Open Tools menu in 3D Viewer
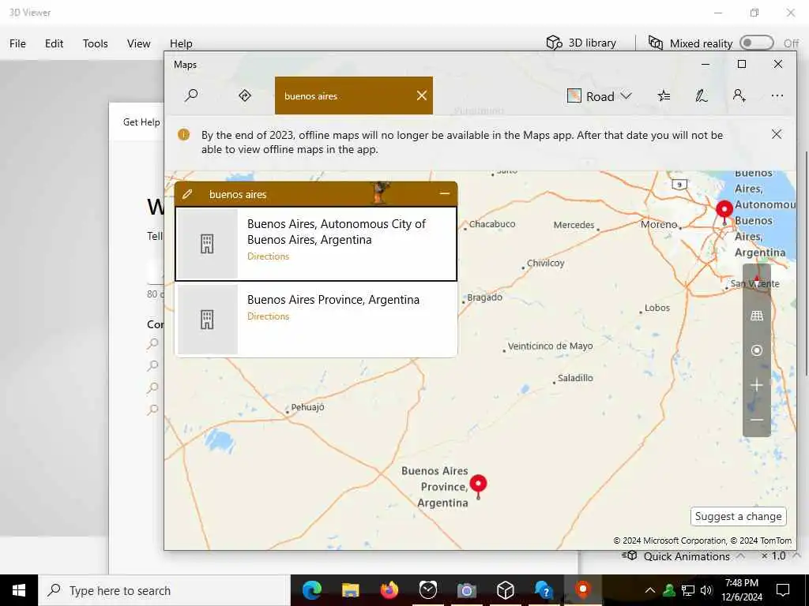Screen dimensions: 809x606 [x=96, y=43]
